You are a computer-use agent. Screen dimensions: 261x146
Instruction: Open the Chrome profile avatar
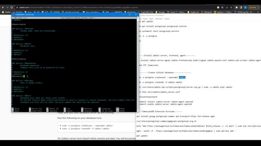(x=246, y=7)
